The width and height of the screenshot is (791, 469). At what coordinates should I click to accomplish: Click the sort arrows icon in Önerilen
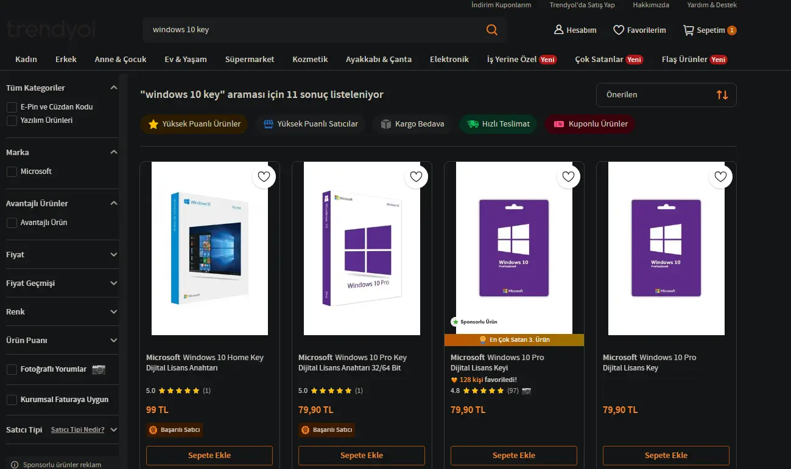click(x=722, y=95)
